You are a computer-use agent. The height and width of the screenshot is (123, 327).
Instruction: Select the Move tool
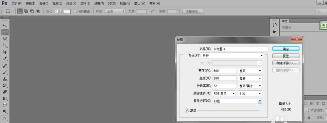pos(5,26)
